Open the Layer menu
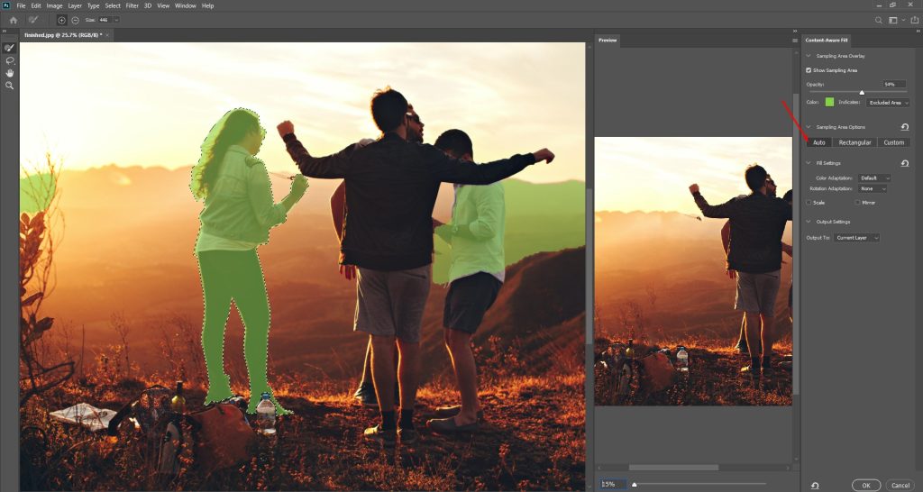The width and height of the screenshot is (923, 492). point(75,6)
